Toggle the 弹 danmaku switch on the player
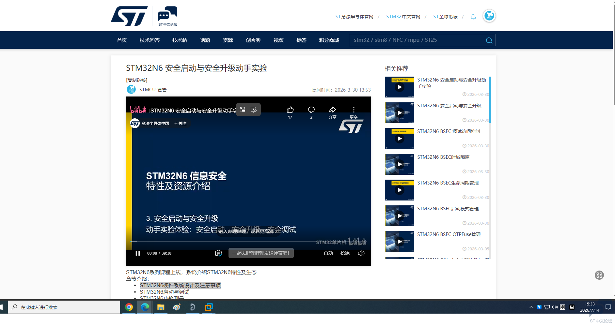The width and height of the screenshot is (615, 326). coord(218,253)
